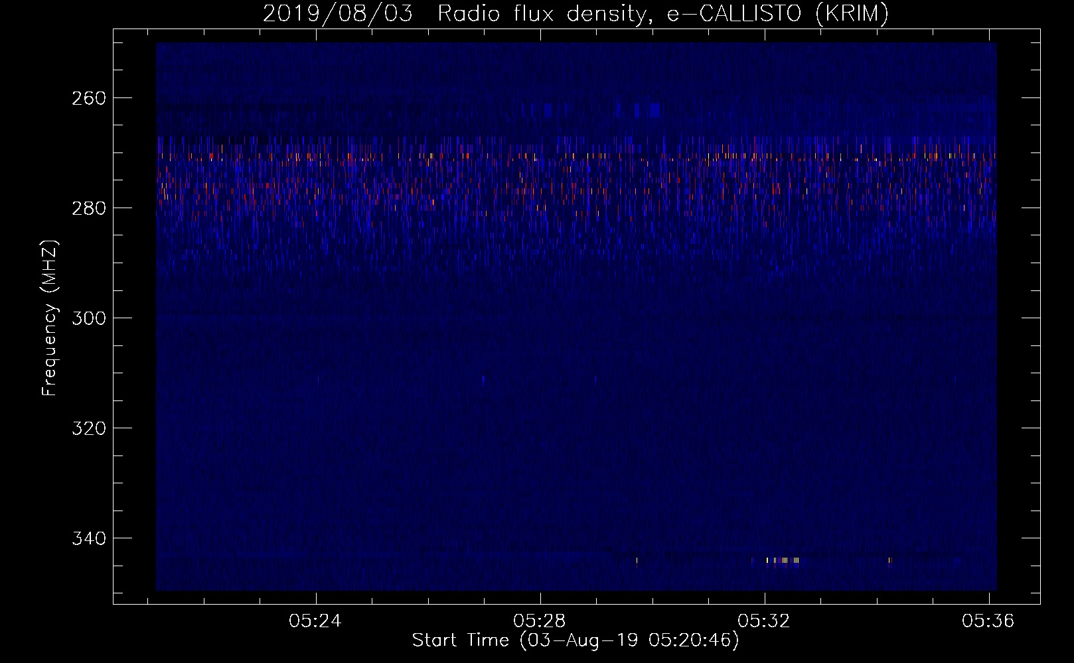This screenshot has width=1074, height=663.
Task: Click the 05:24 time tick label
Action: [x=315, y=621]
